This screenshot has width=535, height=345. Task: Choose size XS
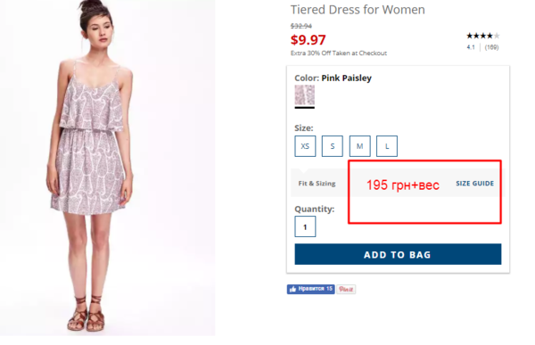click(x=305, y=146)
